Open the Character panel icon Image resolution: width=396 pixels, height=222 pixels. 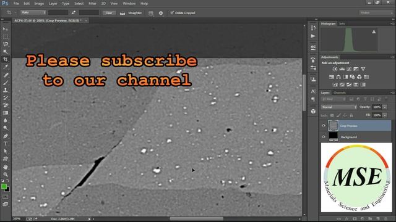pos(313,91)
